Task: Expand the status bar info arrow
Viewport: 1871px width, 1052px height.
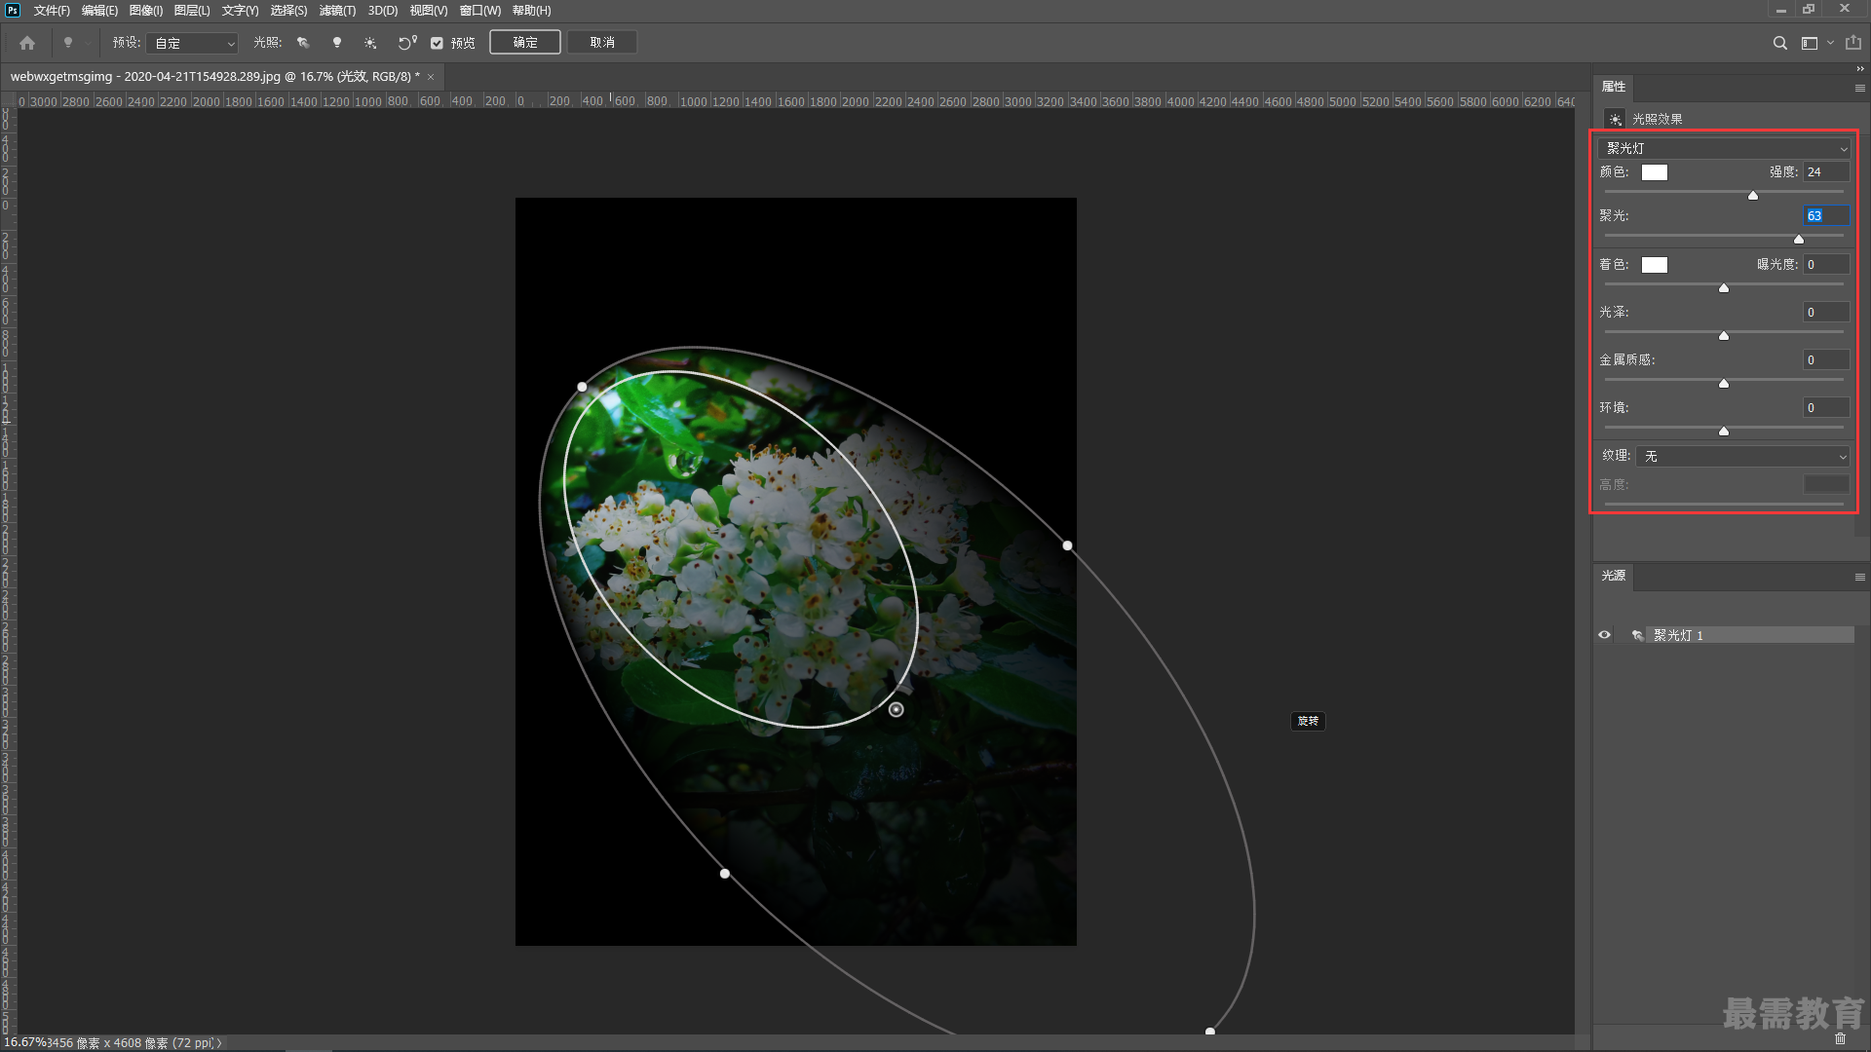Action: click(219, 1042)
